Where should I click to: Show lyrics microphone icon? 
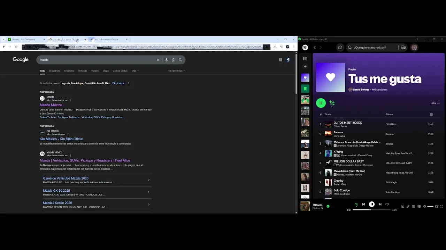(408, 206)
